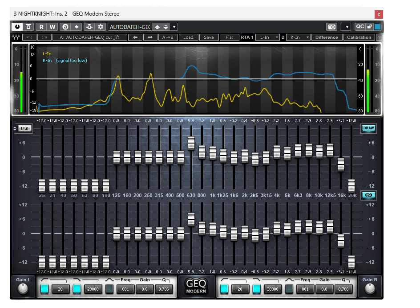420x308 pixels.
Task: Click the Calibration button
Action: (359, 37)
